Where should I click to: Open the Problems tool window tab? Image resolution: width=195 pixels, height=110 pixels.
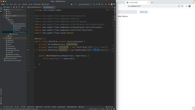pyautogui.click(x=31, y=107)
